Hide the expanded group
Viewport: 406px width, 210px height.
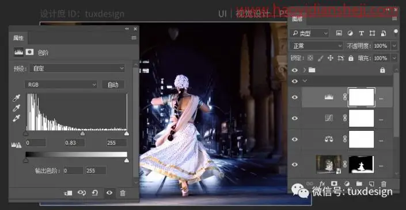click(295, 81)
